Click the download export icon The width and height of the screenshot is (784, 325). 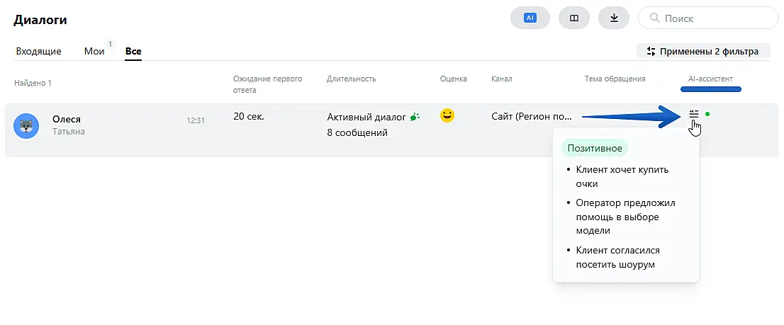614,18
